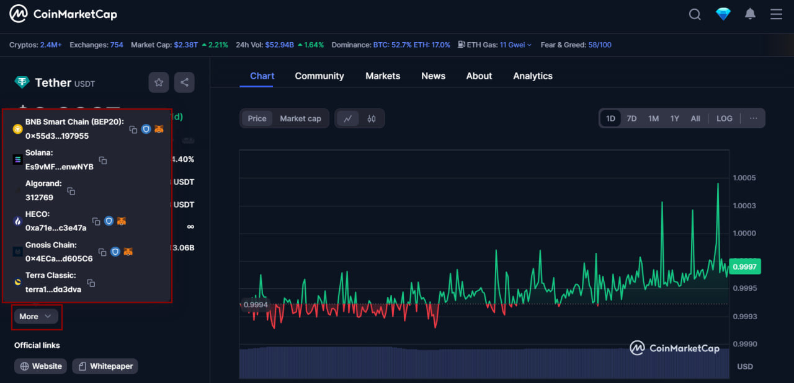The image size is (794, 383).
Task: Add Tether to watchlist with the star
Action: point(159,82)
